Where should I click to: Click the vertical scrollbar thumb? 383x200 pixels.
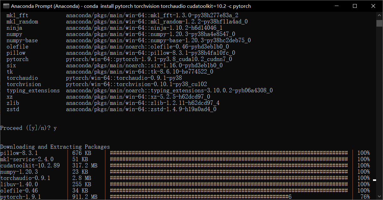tap(379, 23)
